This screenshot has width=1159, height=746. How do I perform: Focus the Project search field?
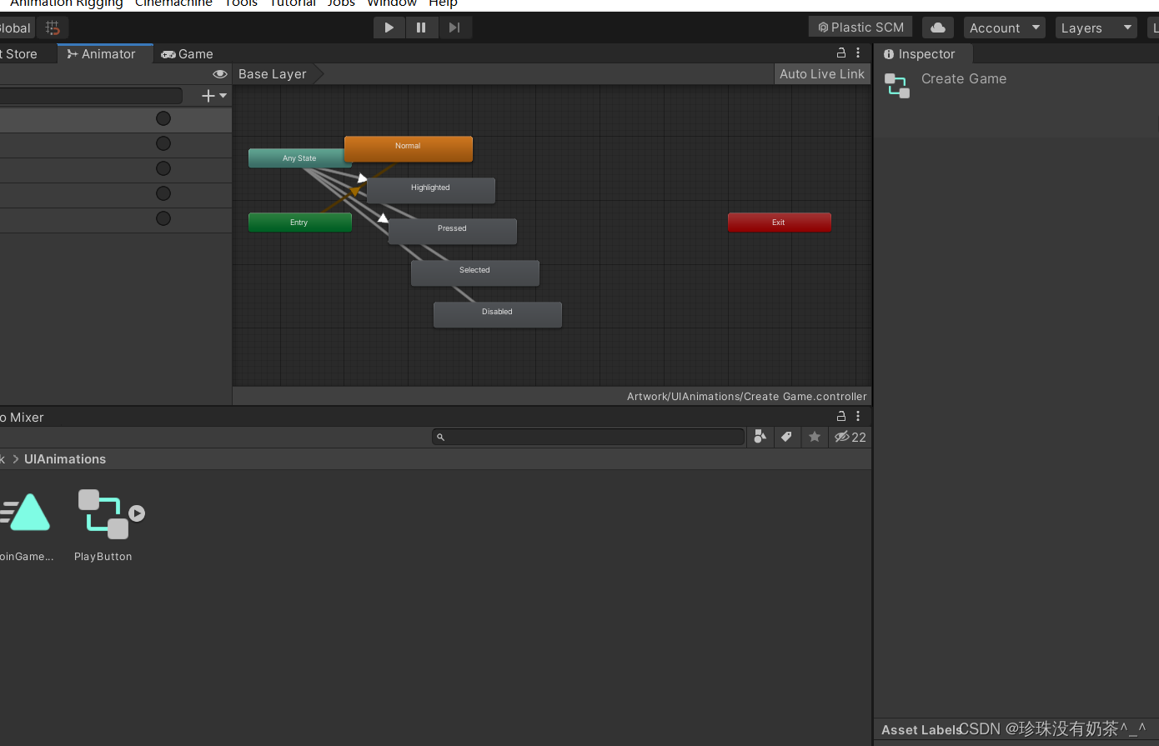click(588, 437)
